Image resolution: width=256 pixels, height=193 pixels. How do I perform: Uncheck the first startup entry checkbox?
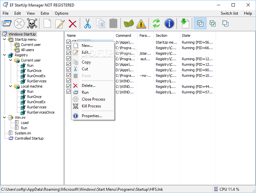[x=69, y=42]
